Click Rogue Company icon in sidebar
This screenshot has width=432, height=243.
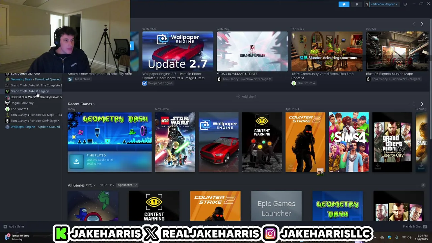click(7, 103)
